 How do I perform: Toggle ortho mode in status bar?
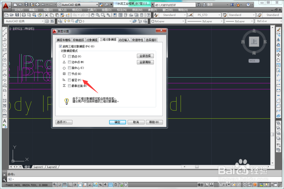pyautogui.click(x=70, y=185)
